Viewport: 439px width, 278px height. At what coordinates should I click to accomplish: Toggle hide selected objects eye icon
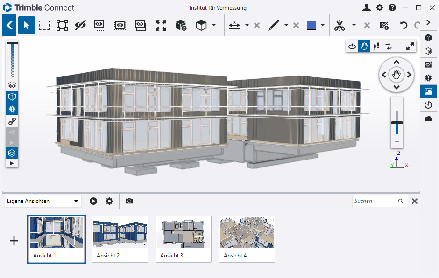81,25
